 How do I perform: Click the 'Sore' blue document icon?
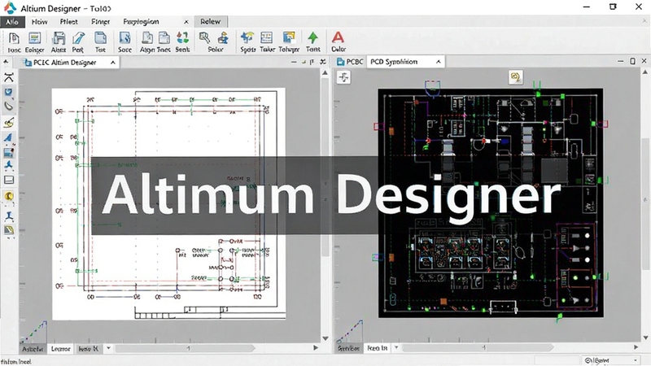pyautogui.click(x=125, y=38)
